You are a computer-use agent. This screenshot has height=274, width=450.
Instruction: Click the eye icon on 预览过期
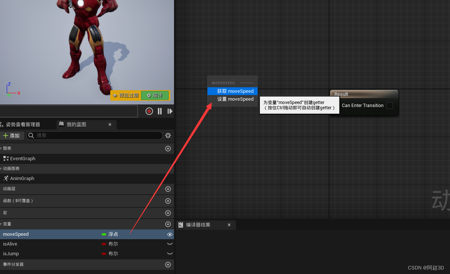point(115,95)
